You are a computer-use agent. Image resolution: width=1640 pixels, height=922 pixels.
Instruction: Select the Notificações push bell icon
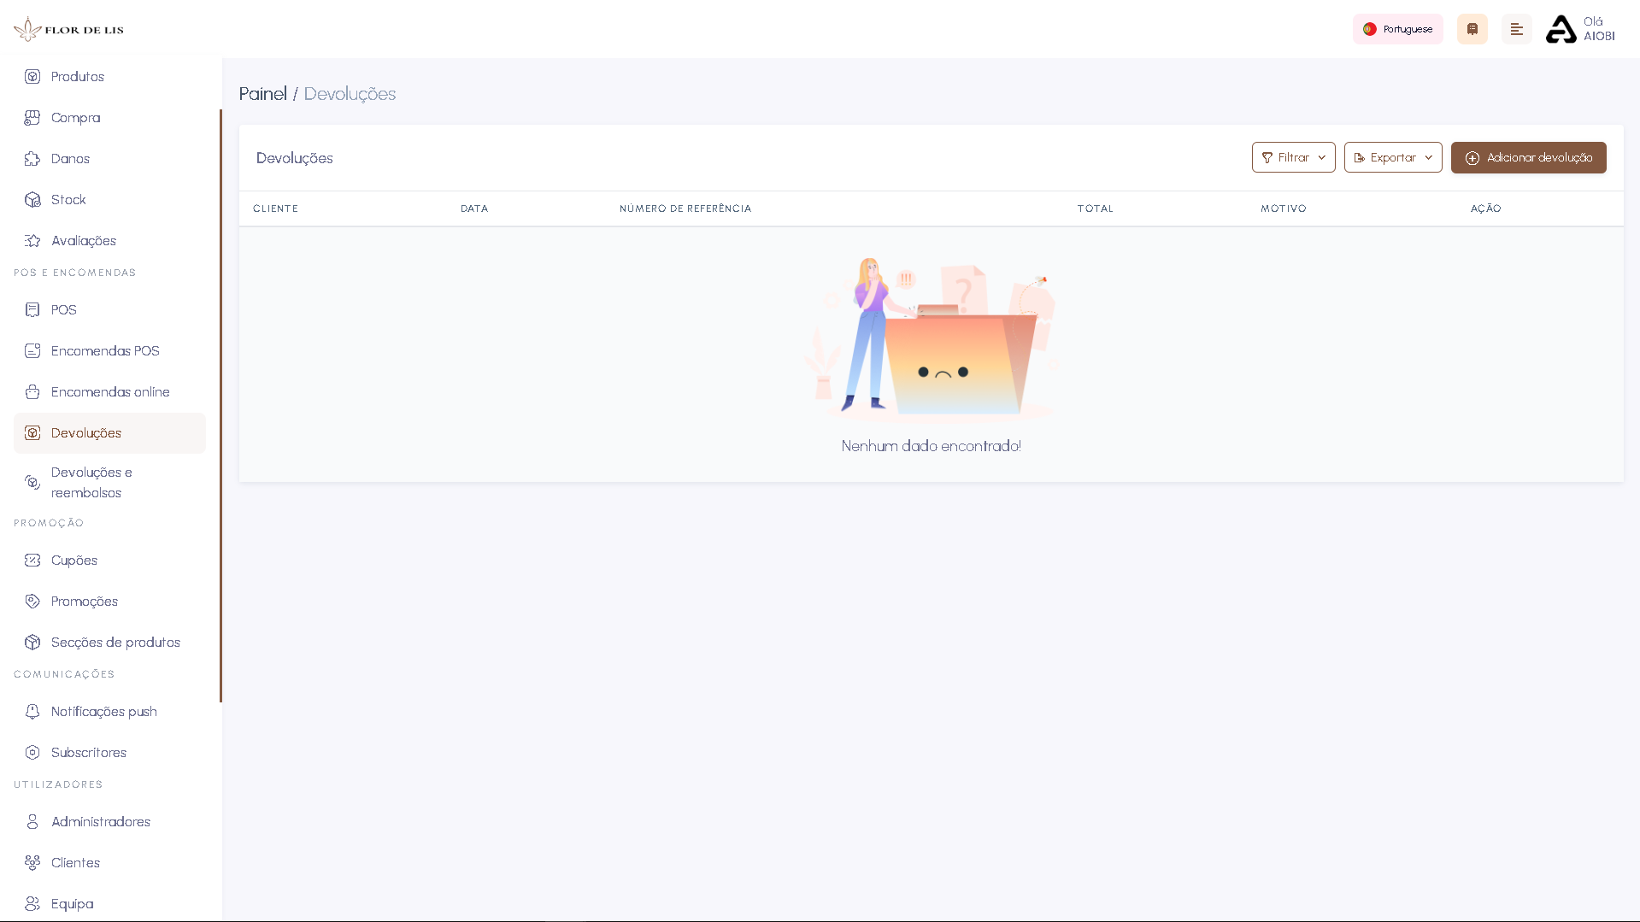point(32,711)
